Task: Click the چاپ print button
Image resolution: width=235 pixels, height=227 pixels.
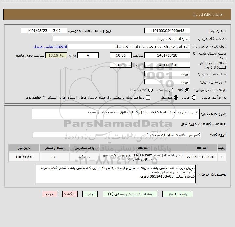Action: click(90, 194)
